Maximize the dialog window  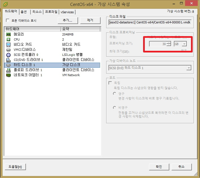click(181, 3)
